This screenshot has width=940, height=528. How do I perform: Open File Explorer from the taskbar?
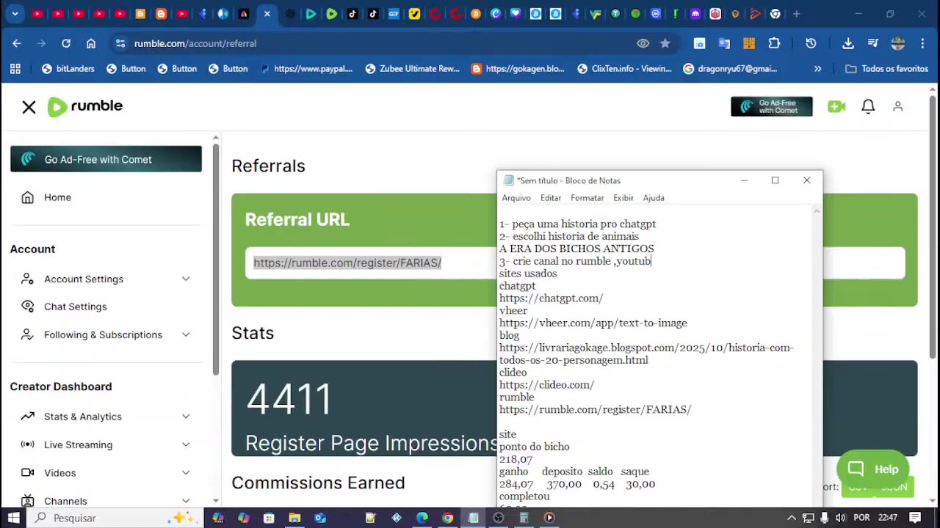pyautogui.click(x=294, y=518)
